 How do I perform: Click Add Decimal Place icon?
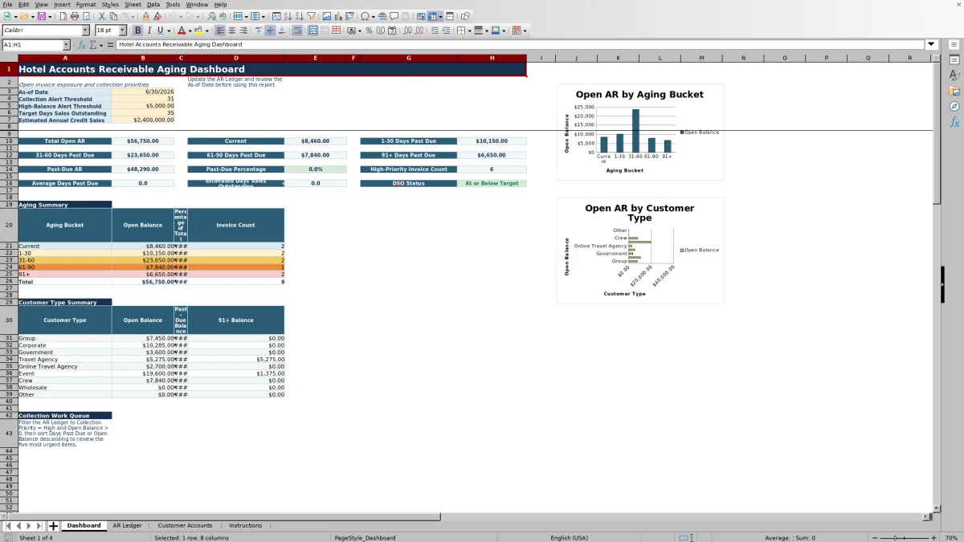tap(408, 31)
